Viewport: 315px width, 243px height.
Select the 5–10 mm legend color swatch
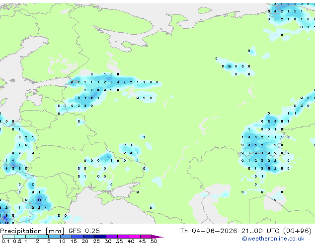54,237
